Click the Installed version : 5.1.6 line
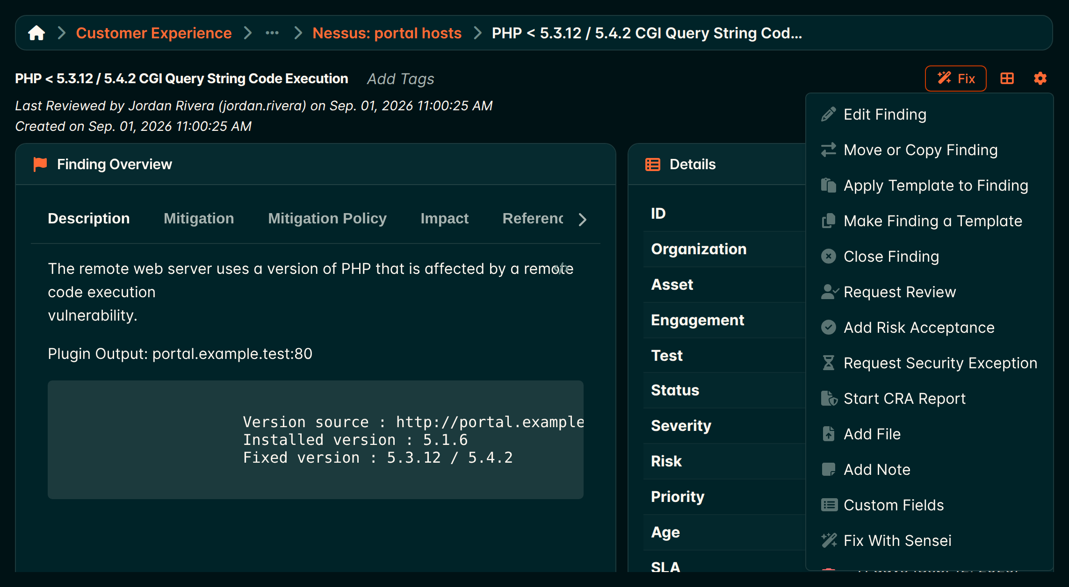This screenshot has height=587, width=1069. coord(355,440)
